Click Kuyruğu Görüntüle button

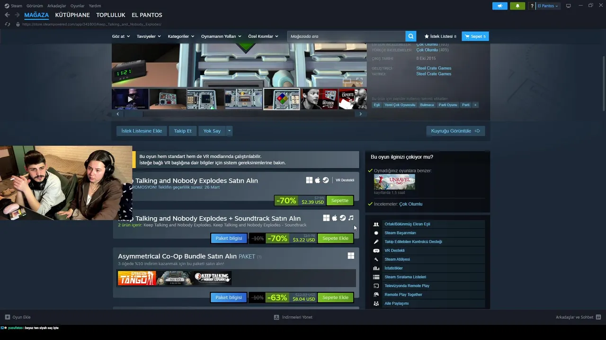(x=455, y=131)
